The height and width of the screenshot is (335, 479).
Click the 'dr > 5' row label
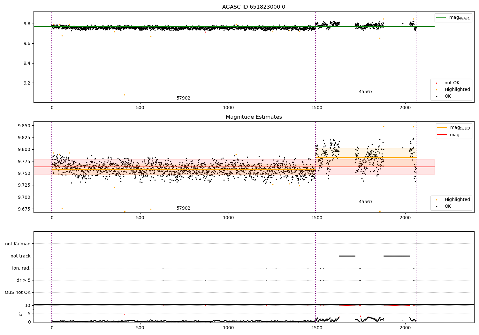pyautogui.click(x=24, y=280)
